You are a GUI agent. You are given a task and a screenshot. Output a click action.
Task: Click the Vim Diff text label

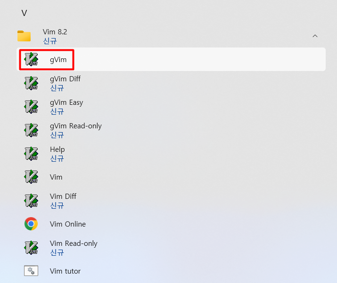coord(63,197)
